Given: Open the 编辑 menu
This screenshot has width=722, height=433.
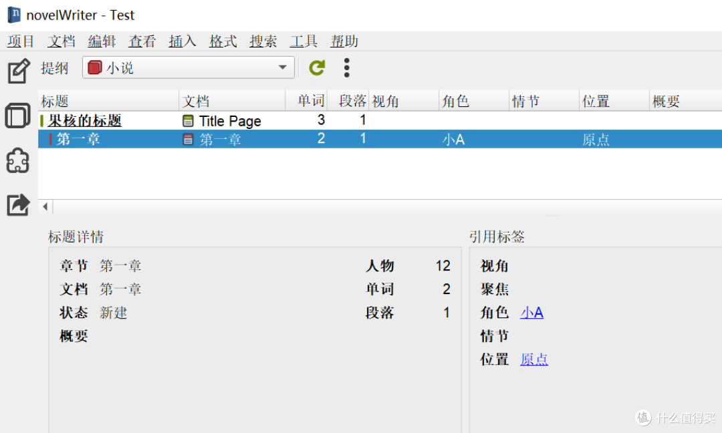Looking at the screenshot, I should pyautogui.click(x=102, y=41).
